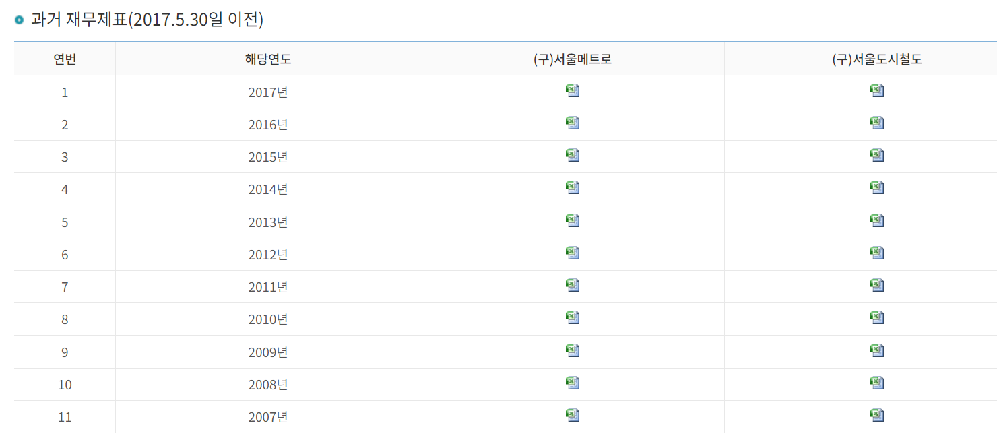Image resolution: width=997 pixels, height=446 pixels.
Task: Get the 2014년 (구)서울도시철도 spreadsheet
Action: (x=877, y=187)
